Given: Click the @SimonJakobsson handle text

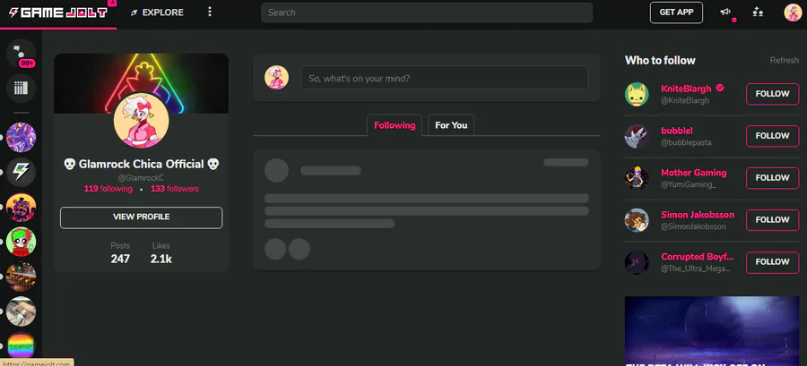Looking at the screenshot, I should 693,226.
